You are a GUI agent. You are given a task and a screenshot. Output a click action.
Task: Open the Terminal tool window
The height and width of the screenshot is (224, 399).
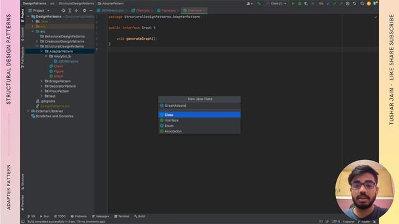click(x=122, y=217)
